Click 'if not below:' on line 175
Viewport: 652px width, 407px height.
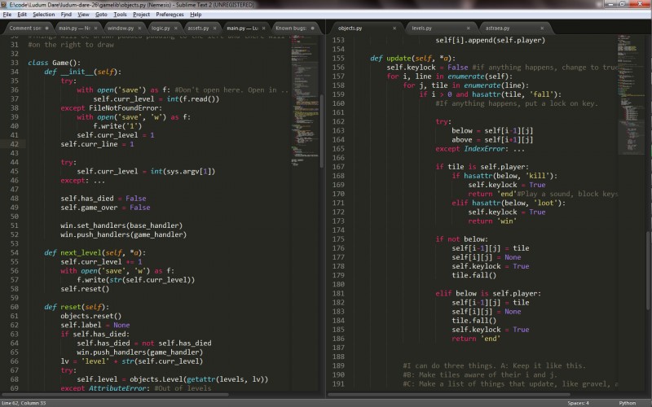coord(461,239)
